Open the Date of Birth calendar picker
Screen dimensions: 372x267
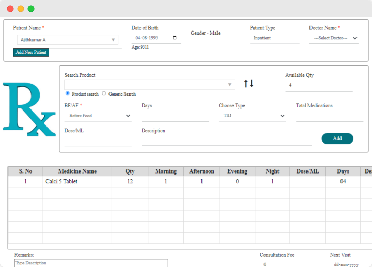(x=174, y=38)
